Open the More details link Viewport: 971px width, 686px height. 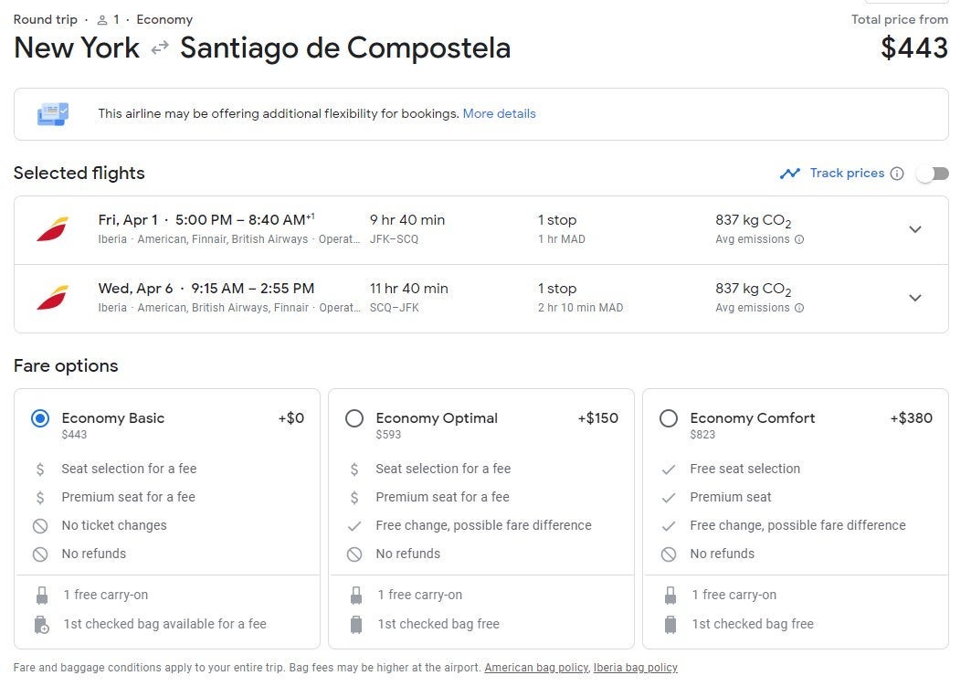coord(499,114)
